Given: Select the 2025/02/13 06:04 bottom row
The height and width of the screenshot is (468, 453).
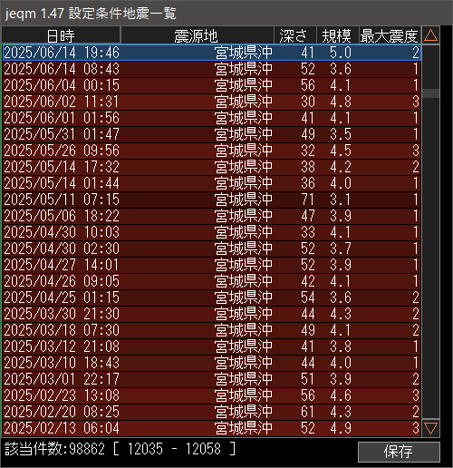Looking at the screenshot, I should (x=212, y=428).
